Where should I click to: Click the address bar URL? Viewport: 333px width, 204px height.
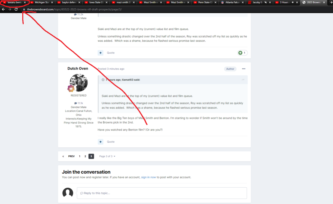pyautogui.click(x=74, y=9)
